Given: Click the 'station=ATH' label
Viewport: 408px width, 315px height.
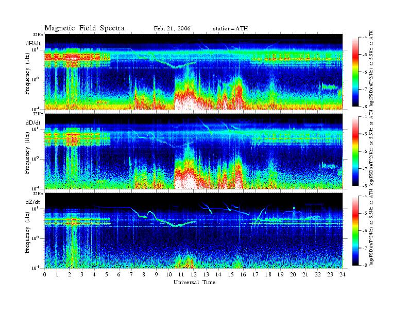Looking at the screenshot, I should [x=230, y=28].
